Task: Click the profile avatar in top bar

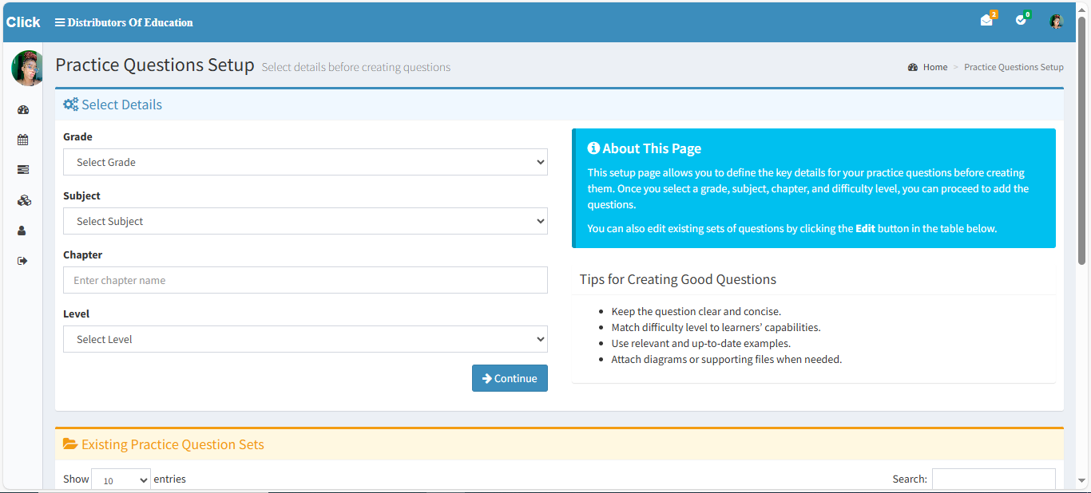Action: point(1056,22)
